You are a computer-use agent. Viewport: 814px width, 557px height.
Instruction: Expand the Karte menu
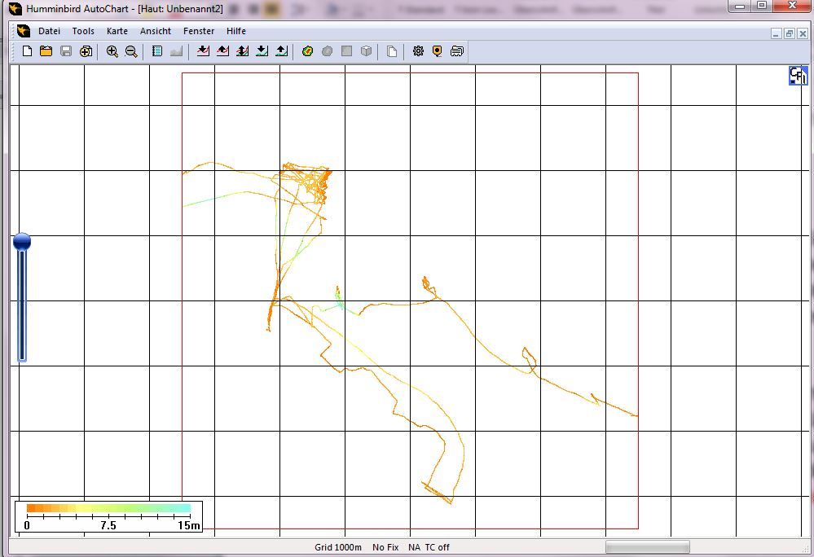(117, 31)
